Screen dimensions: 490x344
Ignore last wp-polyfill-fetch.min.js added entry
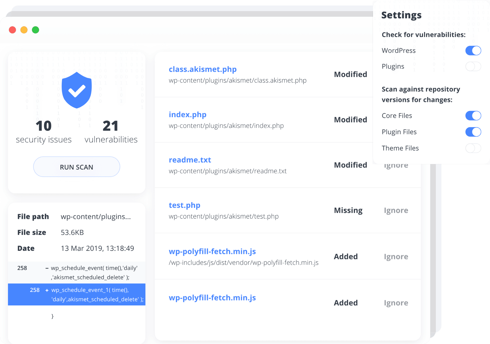[x=396, y=303]
